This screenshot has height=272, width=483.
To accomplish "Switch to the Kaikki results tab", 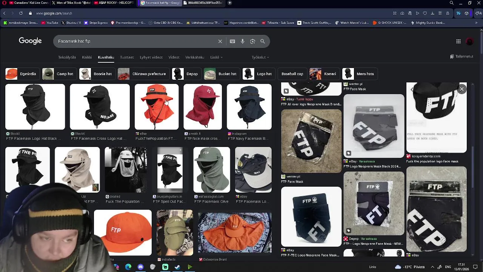I will pyautogui.click(x=87, y=57).
